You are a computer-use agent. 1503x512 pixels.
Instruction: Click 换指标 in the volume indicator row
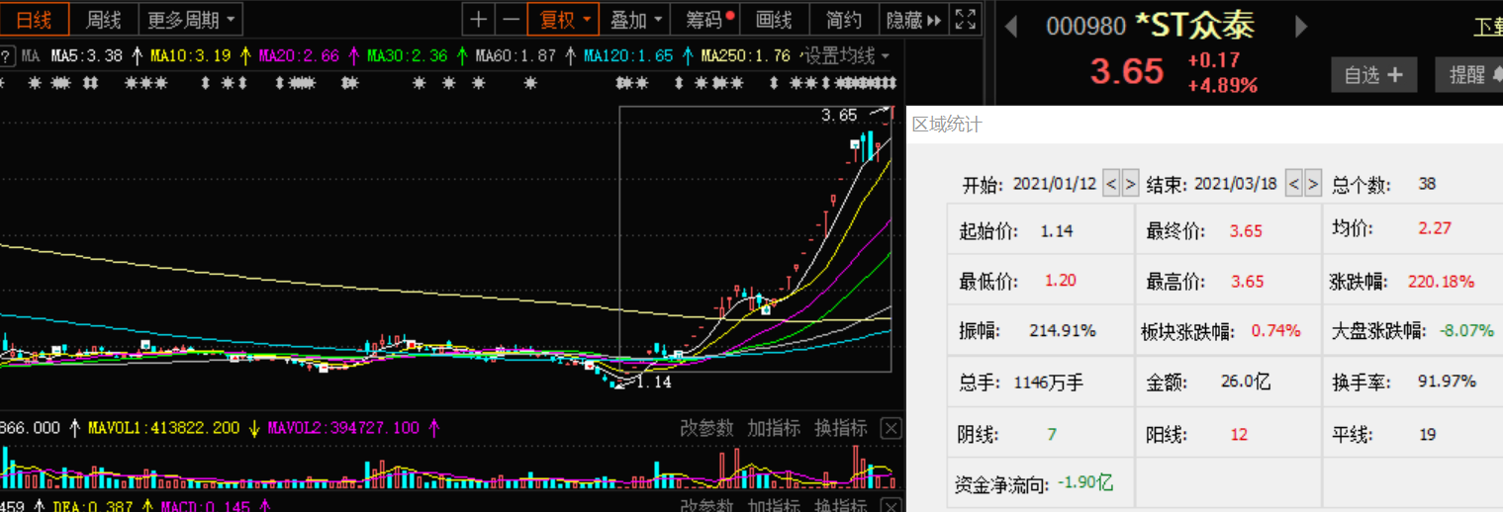coord(841,428)
